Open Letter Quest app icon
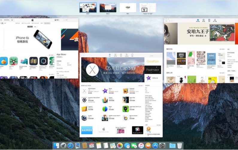This screenshot has width=238, height=150. coord(125,109)
